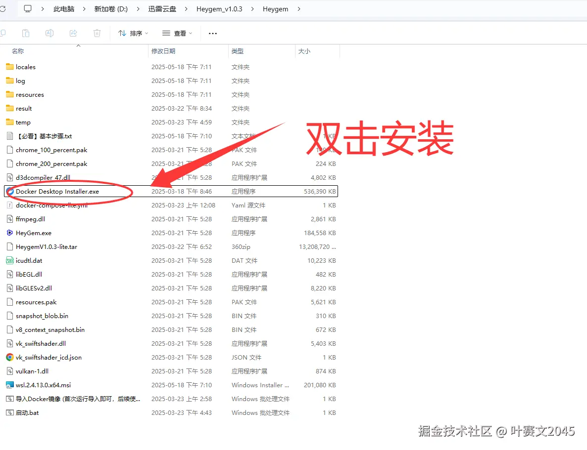Go to 新加卷 (D:) in the breadcrumb
The height and width of the screenshot is (450, 587).
pos(111,9)
